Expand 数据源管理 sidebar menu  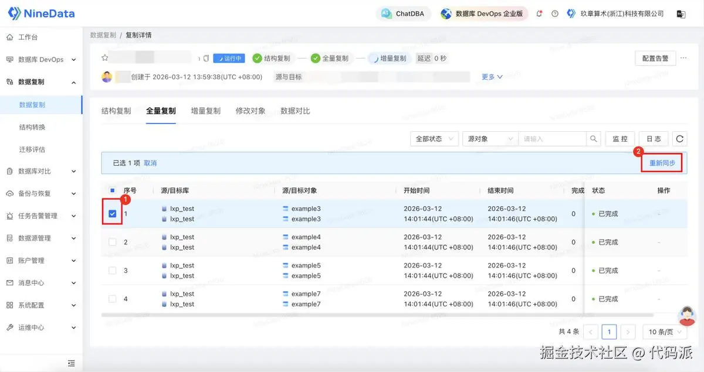pos(41,238)
